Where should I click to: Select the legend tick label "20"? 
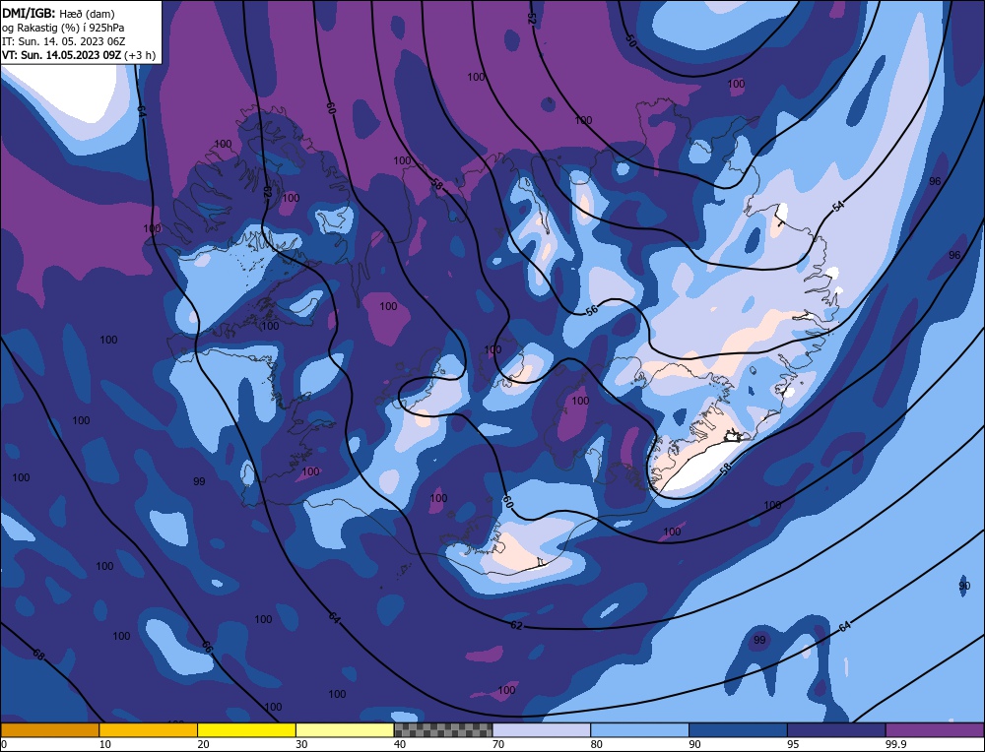click(x=203, y=744)
